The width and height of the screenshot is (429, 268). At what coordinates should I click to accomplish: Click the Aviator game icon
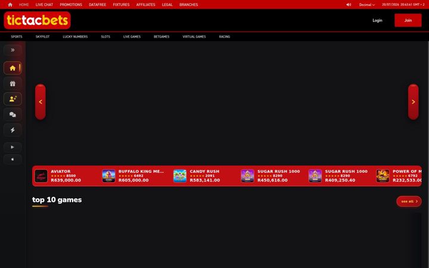pyautogui.click(x=41, y=176)
